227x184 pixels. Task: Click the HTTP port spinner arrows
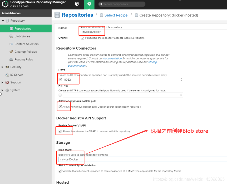coord(181,80)
